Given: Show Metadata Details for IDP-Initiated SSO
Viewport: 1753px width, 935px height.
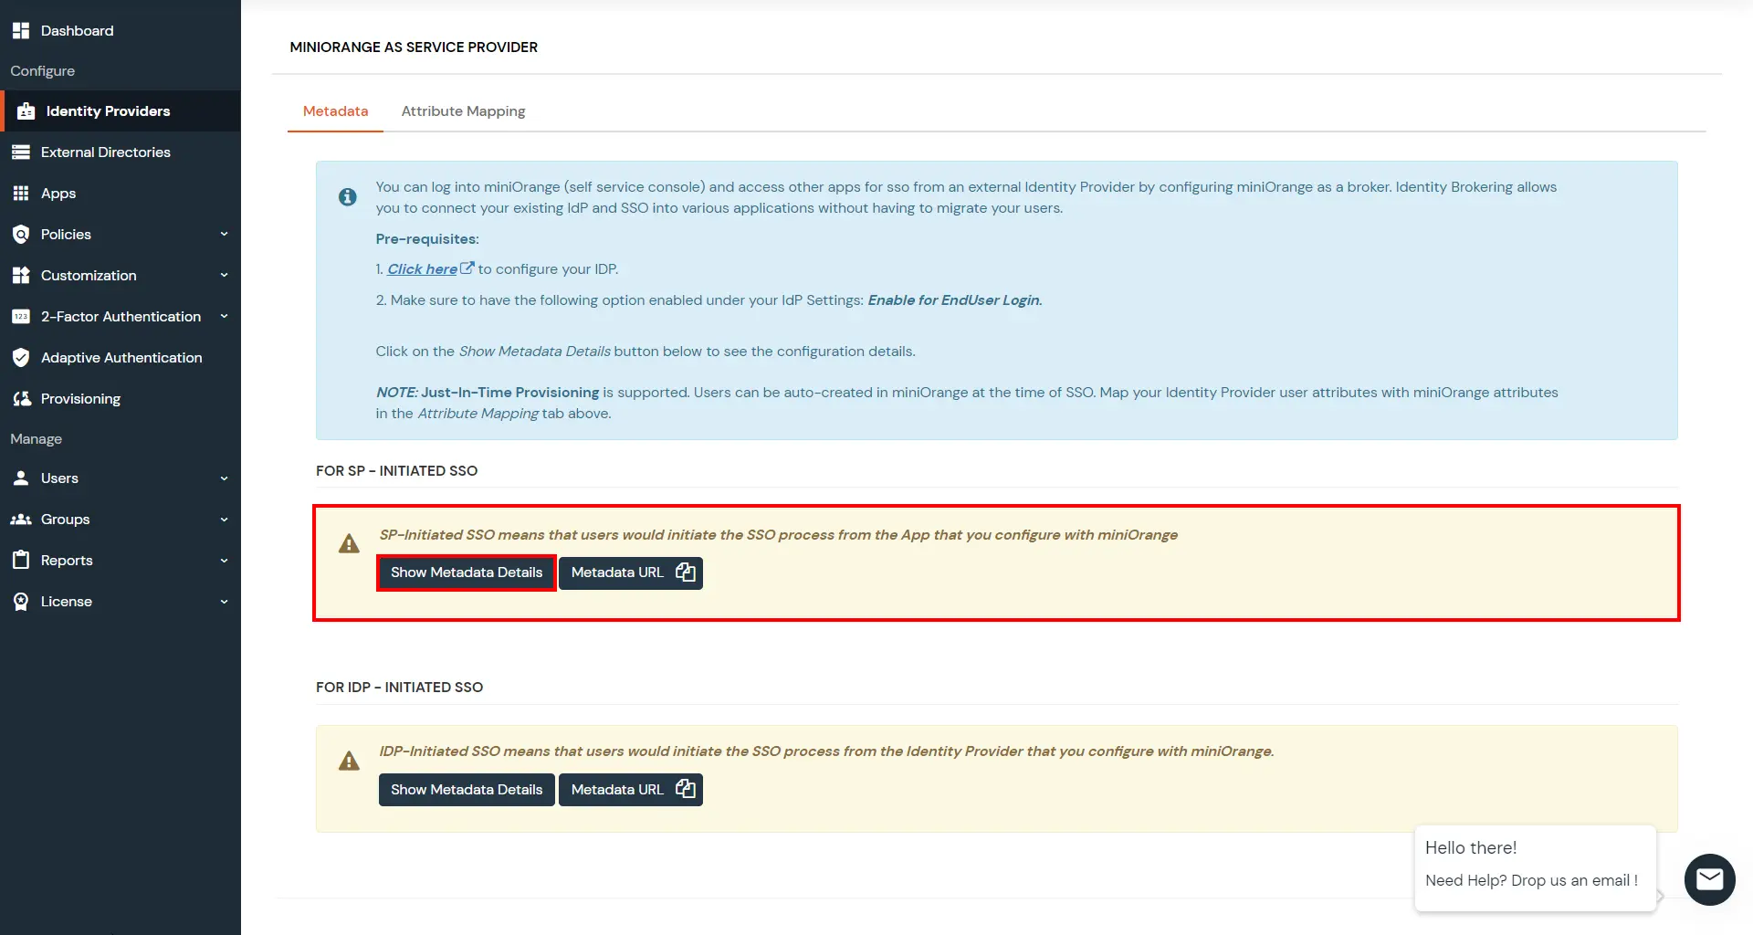Looking at the screenshot, I should tap(467, 789).
